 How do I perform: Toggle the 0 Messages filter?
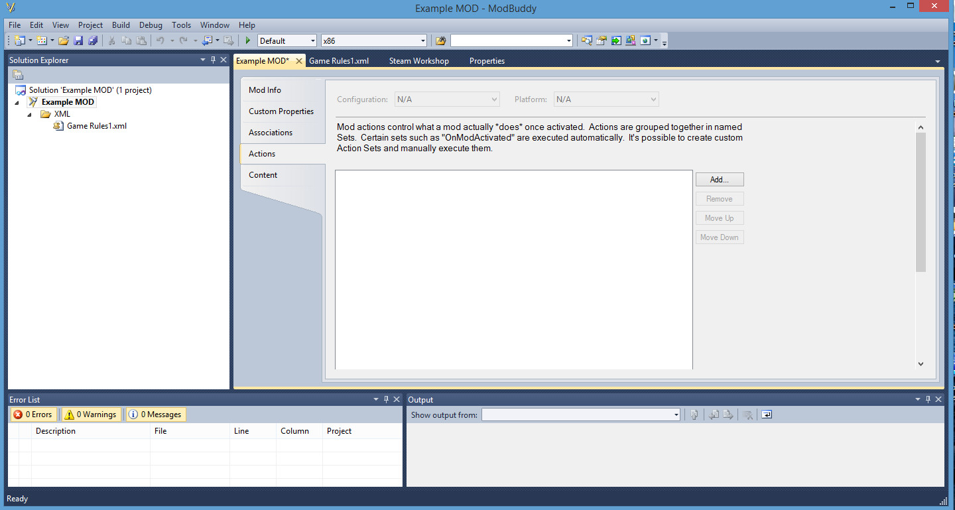[x=156, y=414]
